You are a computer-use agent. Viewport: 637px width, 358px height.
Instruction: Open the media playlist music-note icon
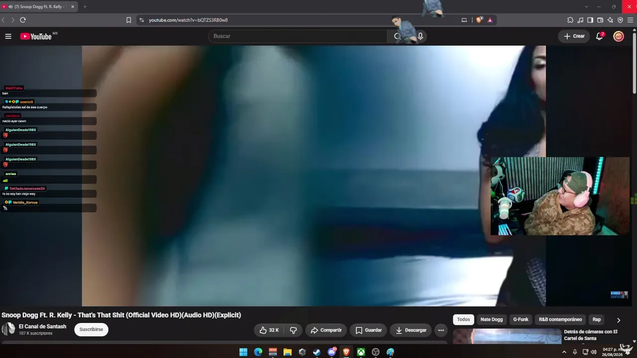point(580,20)
